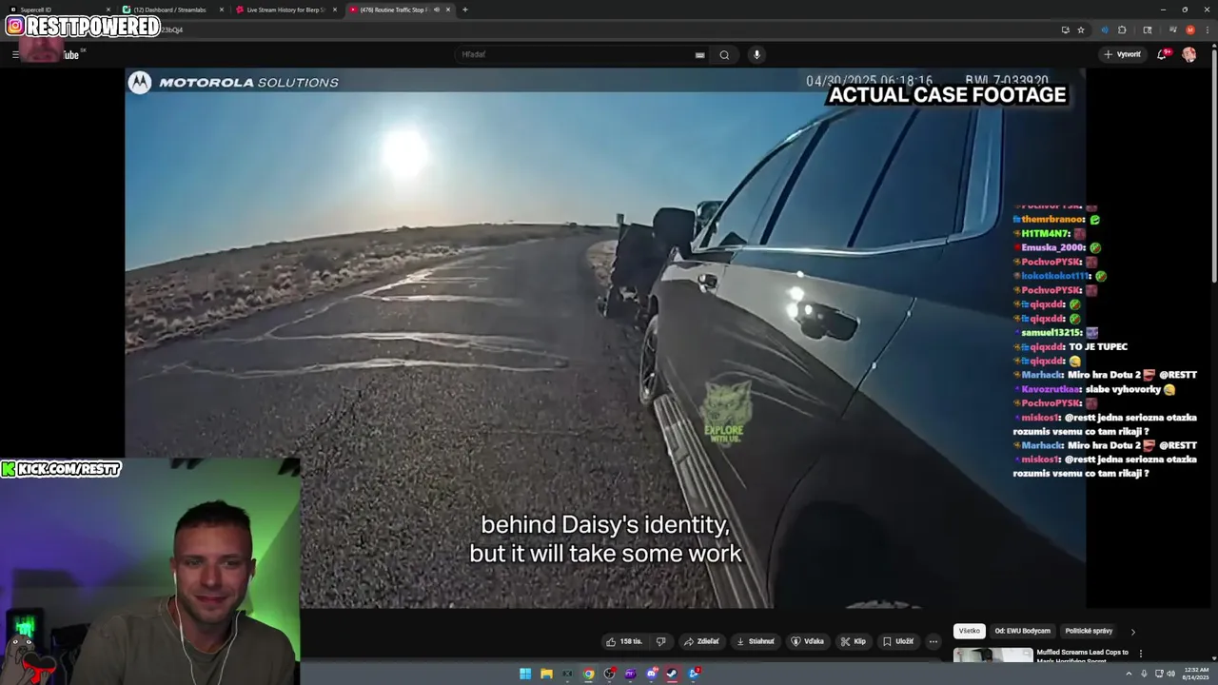The image size is (1218, 685).
Task: Open YouTube notifications bell
Action: tap(1162, 54)
